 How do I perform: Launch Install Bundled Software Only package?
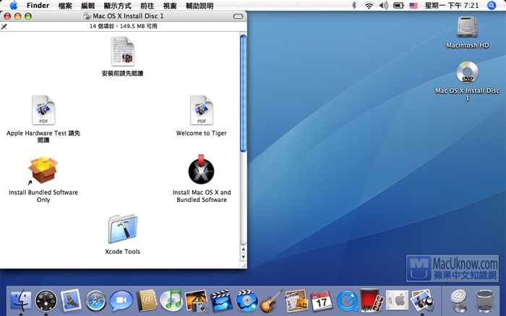tap(43, 170)
